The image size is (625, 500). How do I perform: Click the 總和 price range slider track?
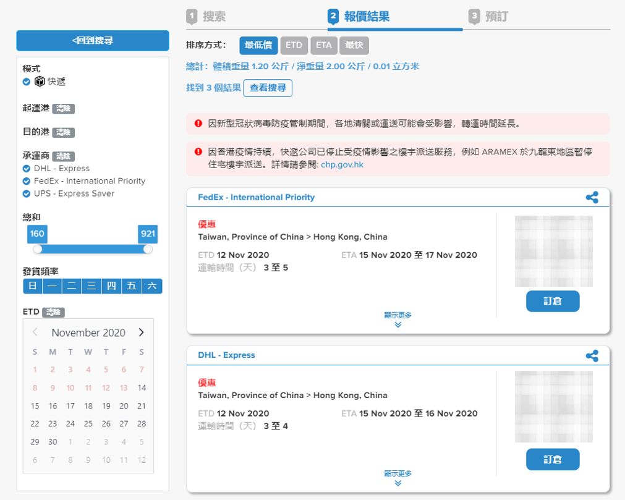(93, 249)
